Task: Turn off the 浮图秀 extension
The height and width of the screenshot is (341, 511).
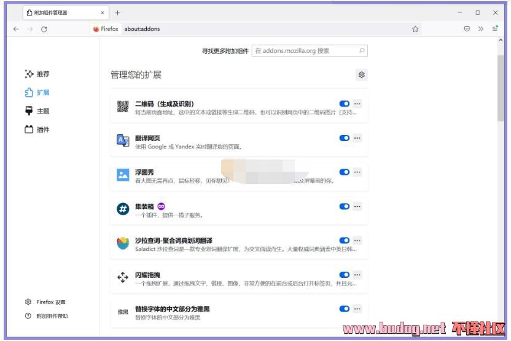Action: 345,172
